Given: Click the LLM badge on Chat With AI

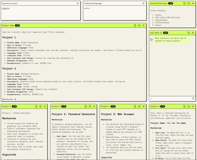Looking at the screenshot, I should 166,33.
